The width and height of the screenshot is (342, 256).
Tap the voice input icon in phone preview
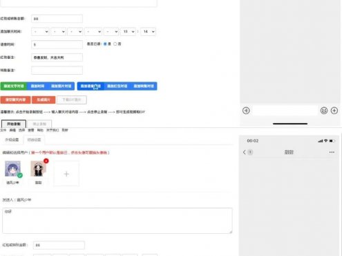pyautogui.click(x=246, y=111)
